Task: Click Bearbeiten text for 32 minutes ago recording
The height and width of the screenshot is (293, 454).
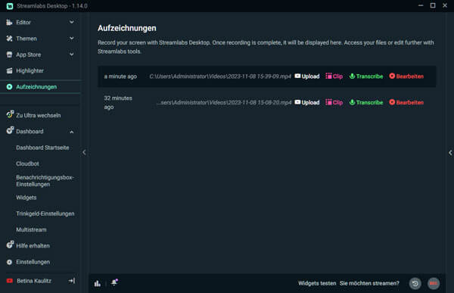Action: click(x=409, y=102)
